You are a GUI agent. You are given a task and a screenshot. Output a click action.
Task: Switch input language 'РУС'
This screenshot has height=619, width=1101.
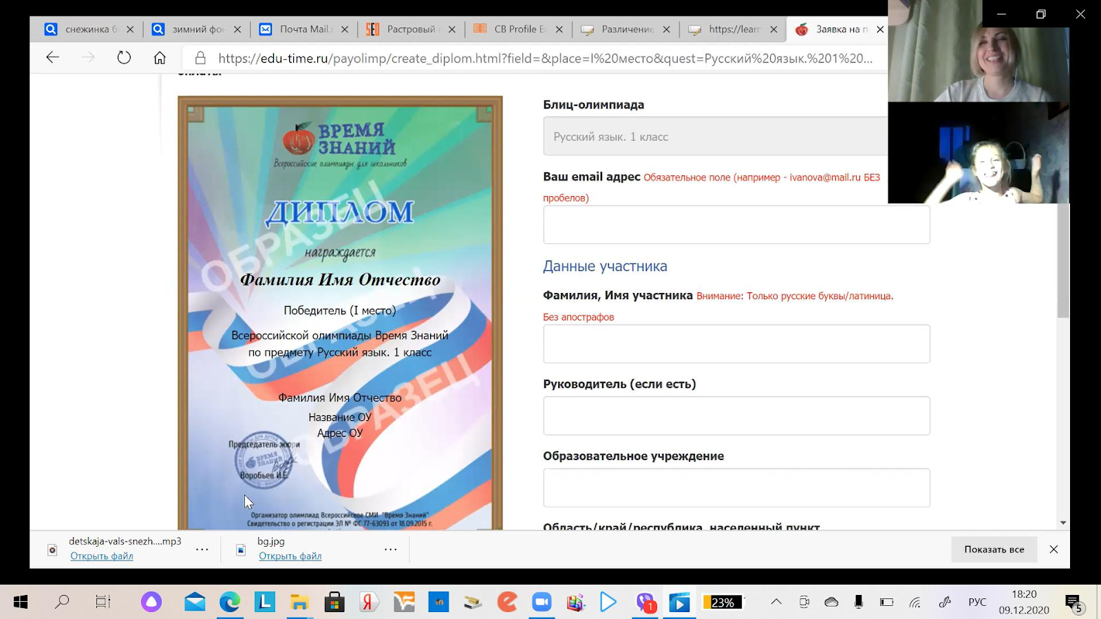coord(977,602)
